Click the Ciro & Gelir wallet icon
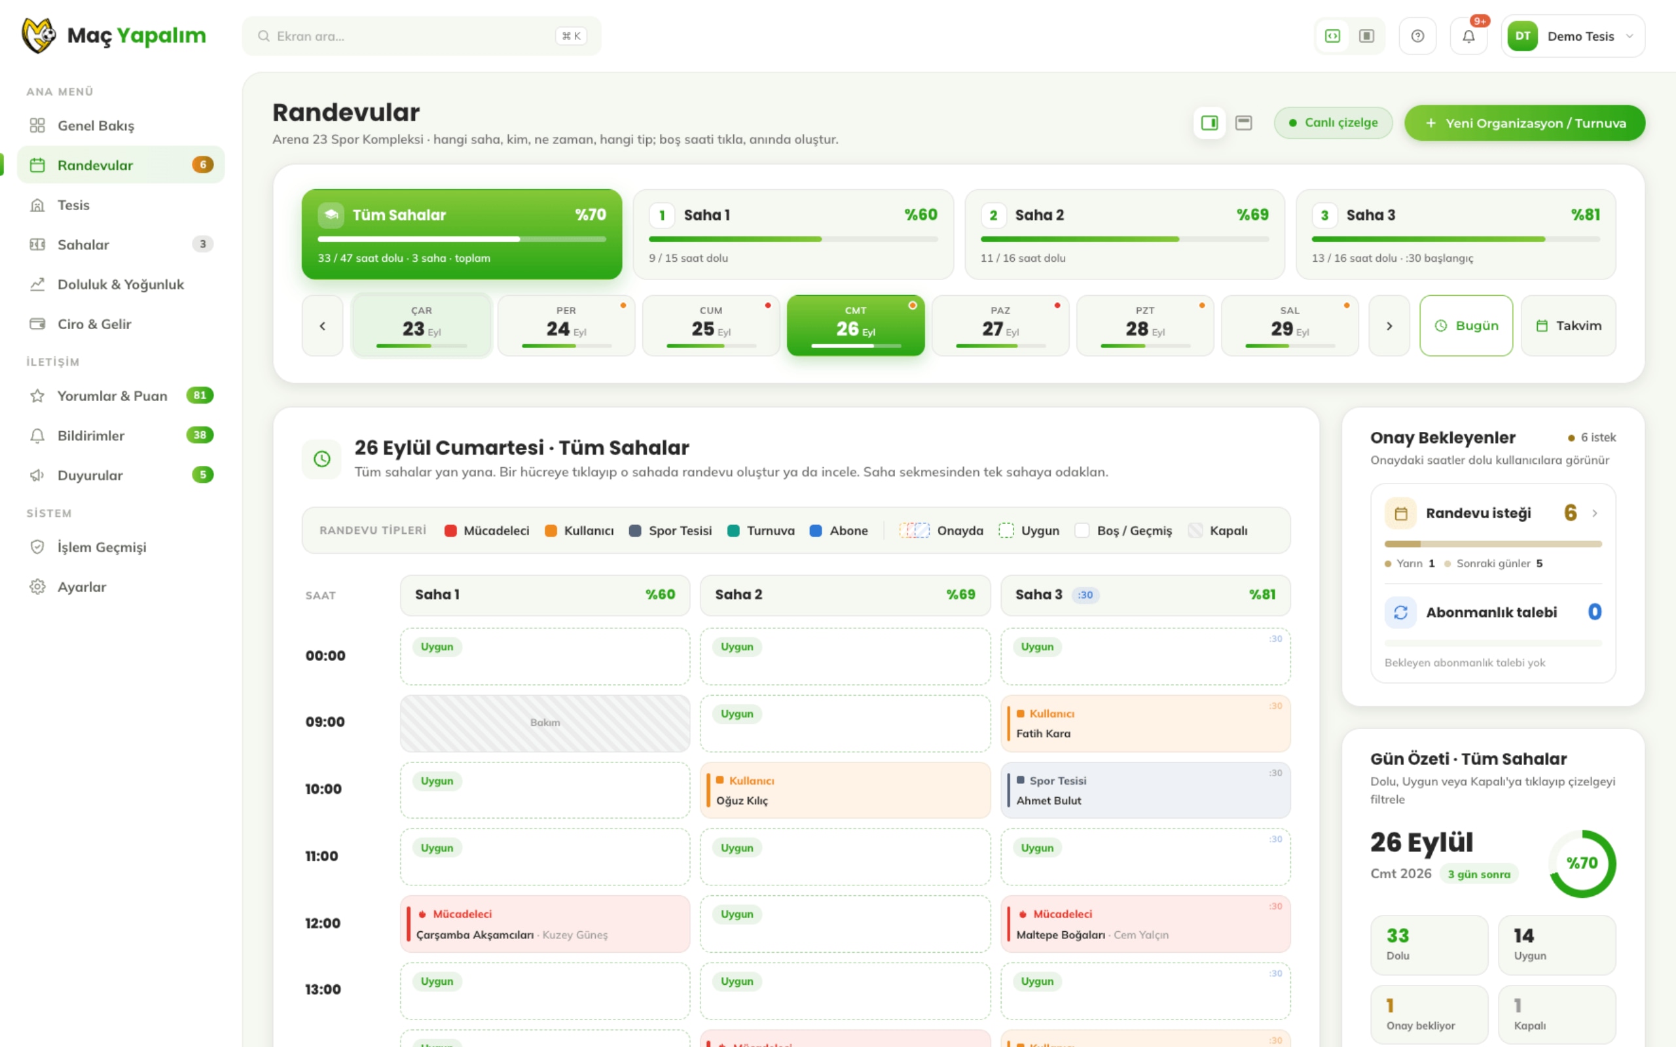1676x1047 pixels. tap(37, 324)
